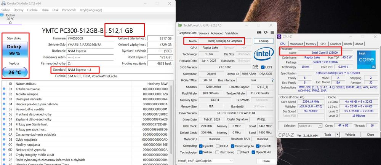This screenshot has width=381, height=165.
Task: Click the GPU-Z screenshot camera icon
Action: (259, 32)
